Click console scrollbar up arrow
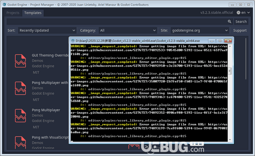Image resolution: width=255 pixels, height=156 pixels. click(x=230, y=46)
